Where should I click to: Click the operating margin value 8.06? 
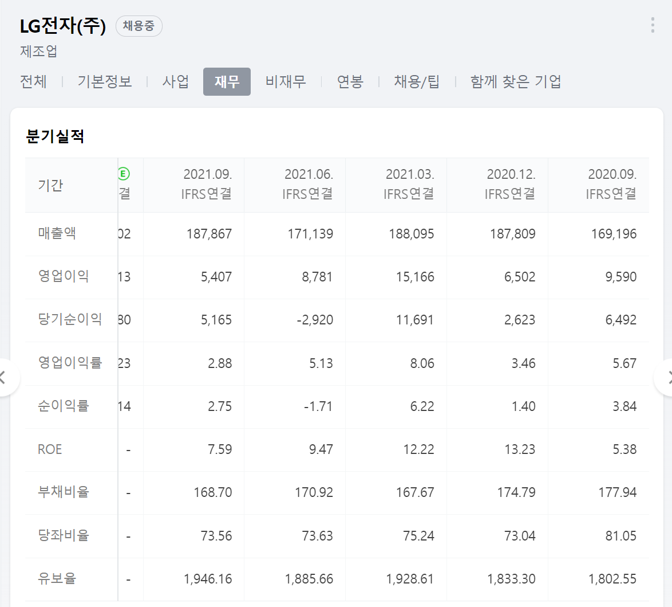click(x=422, y=363)
